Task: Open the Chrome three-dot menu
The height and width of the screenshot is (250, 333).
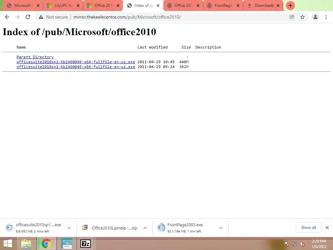Action: click(326, 17)
